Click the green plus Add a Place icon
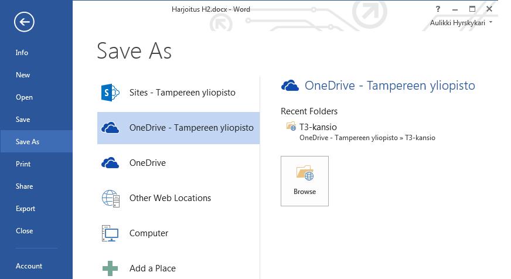Screen dimensions: 511x279 [110, 268]
